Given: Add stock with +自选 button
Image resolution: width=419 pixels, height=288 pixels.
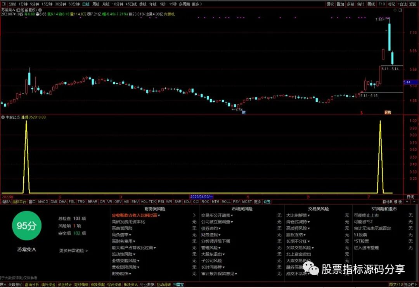Looking at the screenshot, I should (x=402, y=4).
